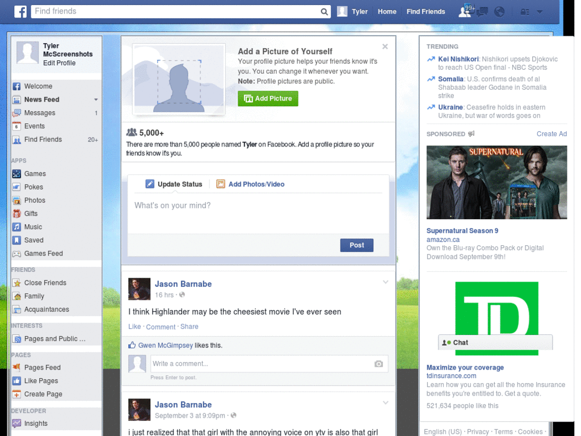Open privacy shortcuts lock icon
The width and height of the screenshot is (581, 436).
(525, 12)
